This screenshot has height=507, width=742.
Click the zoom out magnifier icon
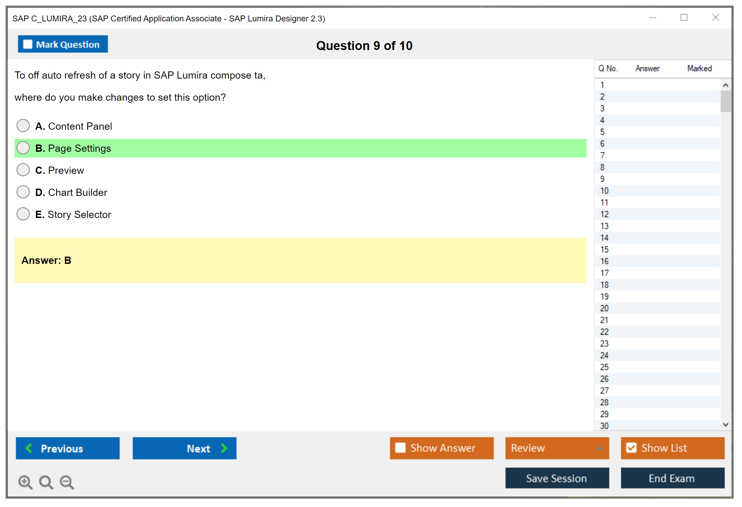point(67,482)
